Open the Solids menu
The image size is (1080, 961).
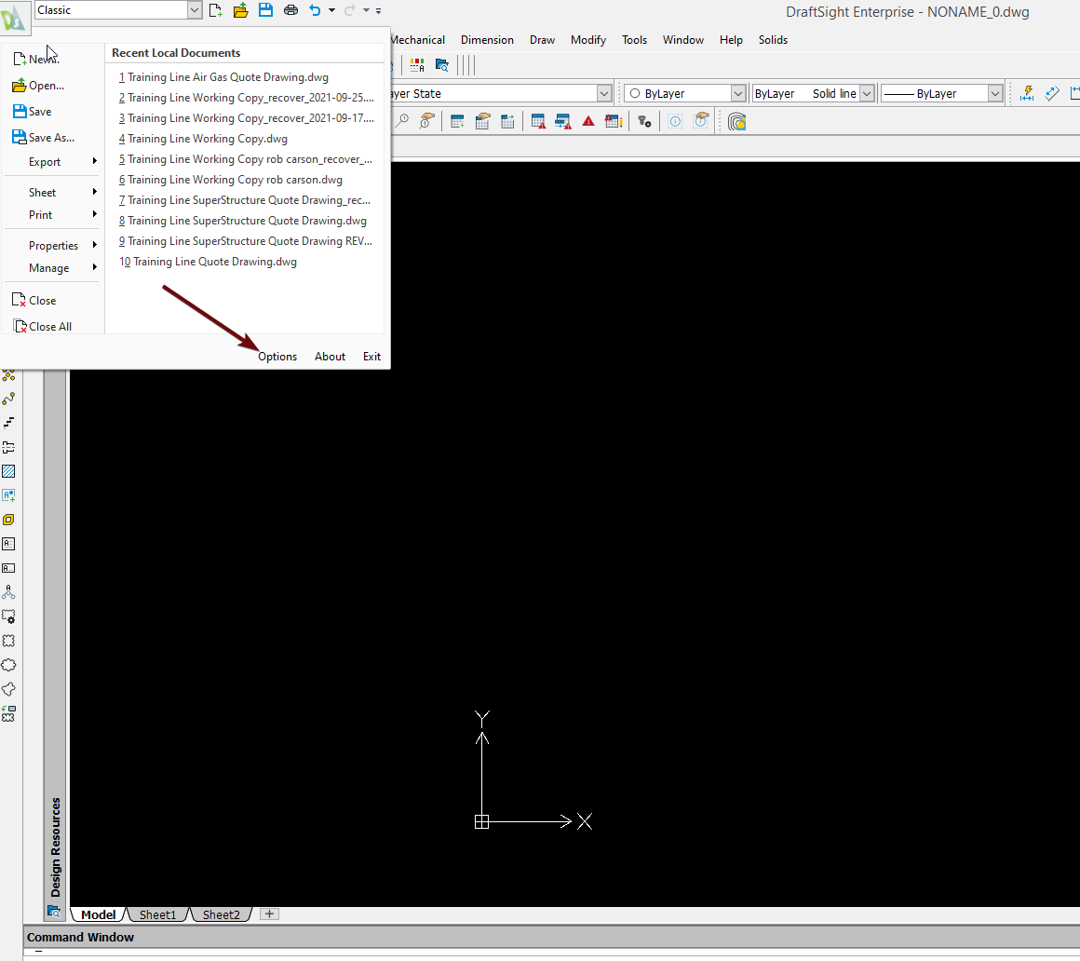click(773, 40)
